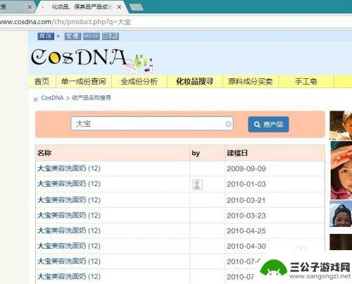Viewport: 352px width, 284px height.
Task: Open 大宝美容洗面奶 entry dated 2010-03-21
Action: coord(69,200)
